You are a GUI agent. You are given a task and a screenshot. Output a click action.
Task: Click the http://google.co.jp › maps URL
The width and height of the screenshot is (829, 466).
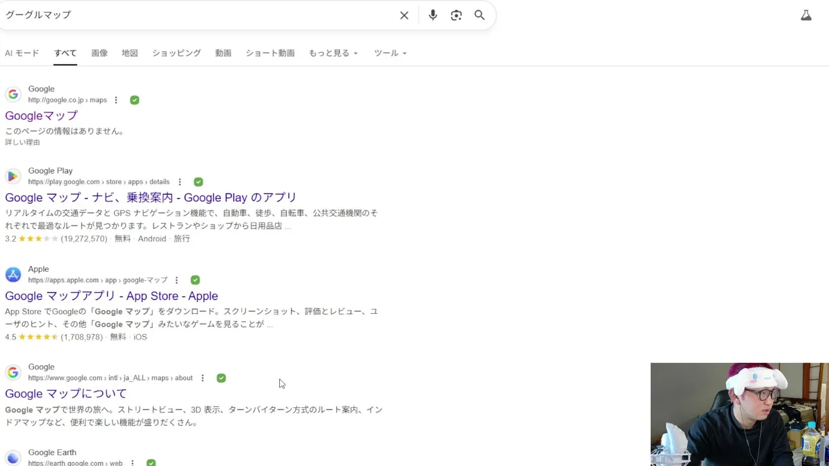point(67,100)
